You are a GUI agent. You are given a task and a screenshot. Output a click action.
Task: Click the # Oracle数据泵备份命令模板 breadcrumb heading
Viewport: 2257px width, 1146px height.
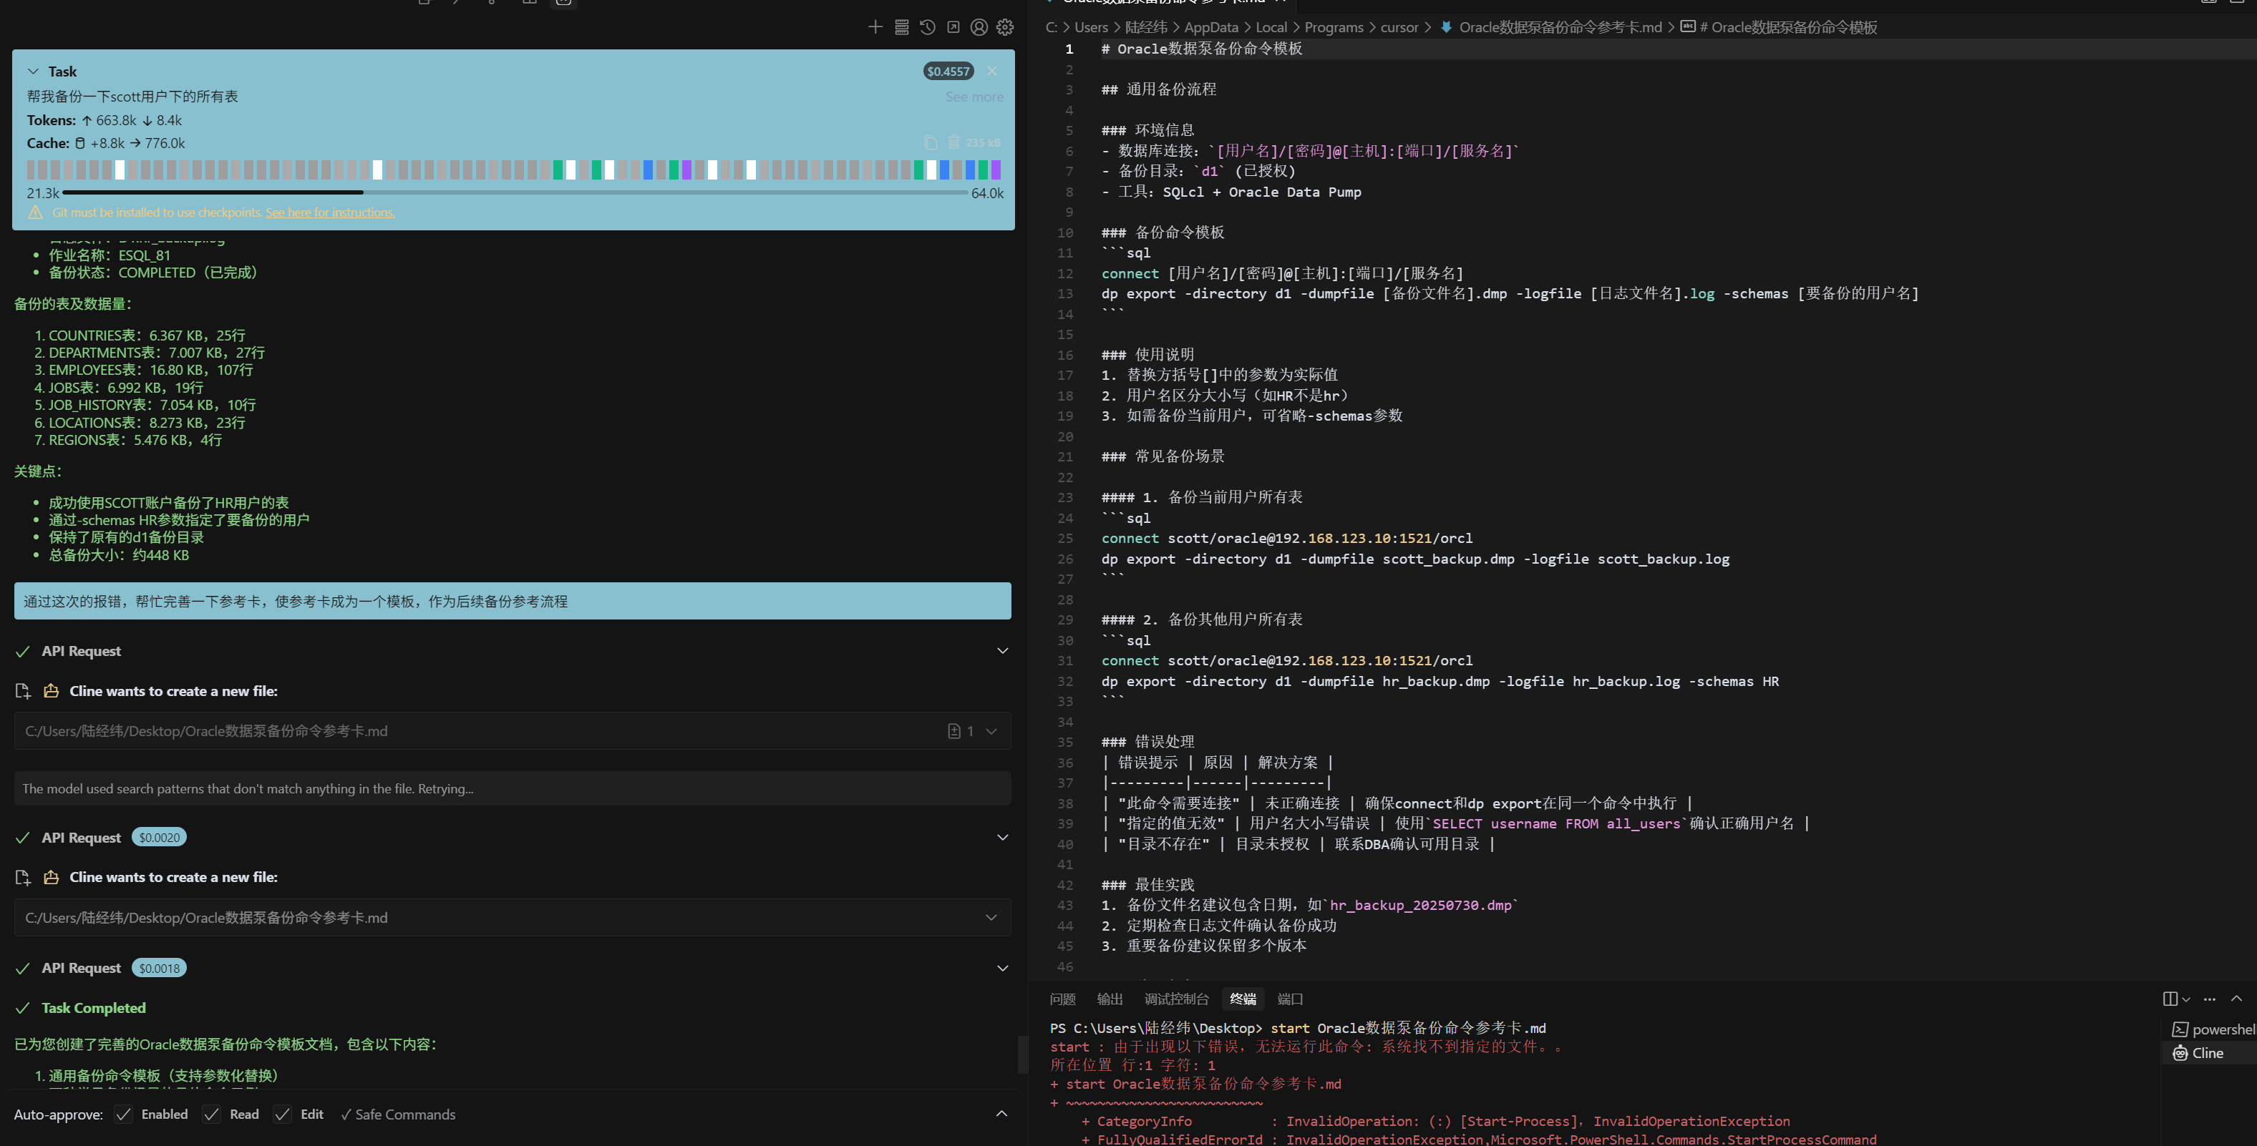pos(1787,27)
